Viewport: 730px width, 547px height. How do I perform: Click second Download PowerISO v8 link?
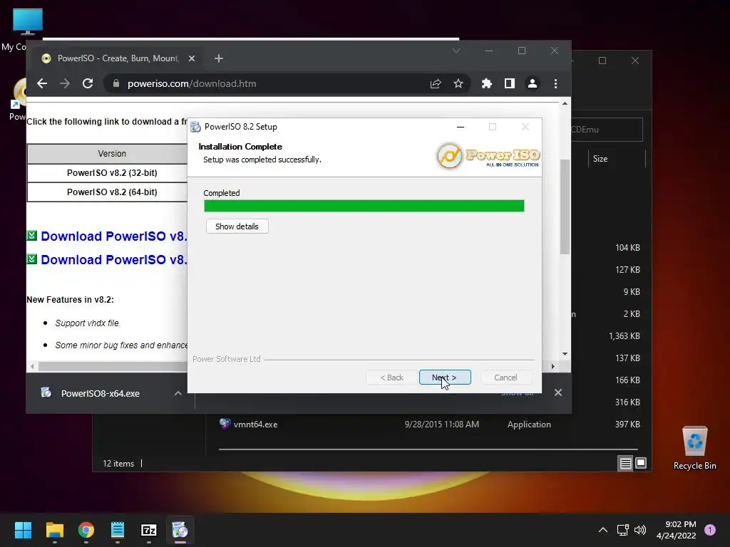point(113,259)
